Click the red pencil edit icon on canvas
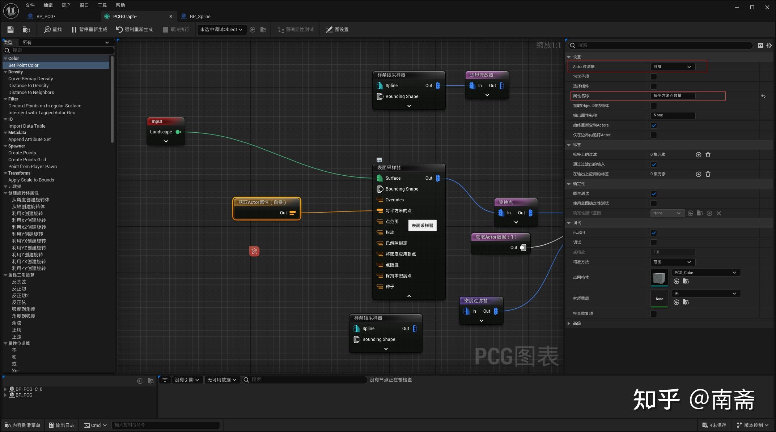This screenshot has width=776, height=432. click(254, 251)
